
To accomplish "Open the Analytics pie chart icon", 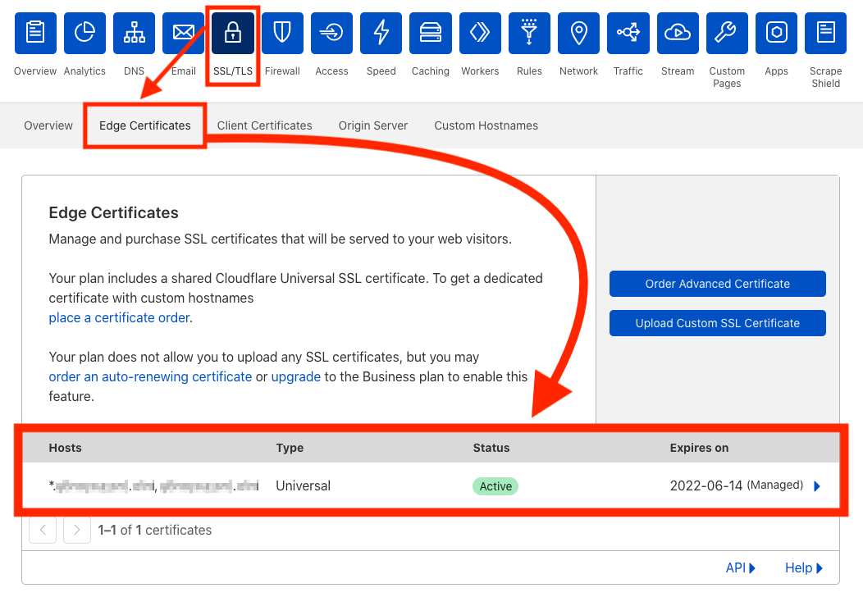I will pos(84,33).
